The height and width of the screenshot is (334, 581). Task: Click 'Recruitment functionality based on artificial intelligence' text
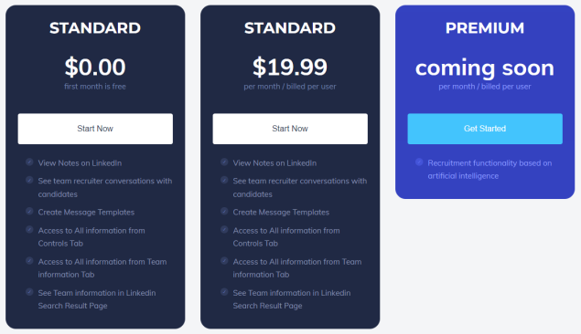tap(490, 170)
